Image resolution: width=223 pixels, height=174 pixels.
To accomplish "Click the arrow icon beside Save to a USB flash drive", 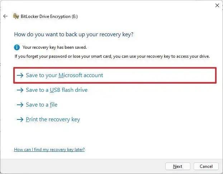I will click(x=20, y=90).
